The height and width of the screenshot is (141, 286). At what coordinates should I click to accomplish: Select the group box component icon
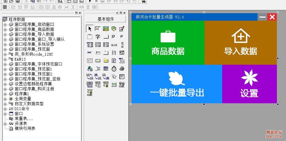coord(90,37)
